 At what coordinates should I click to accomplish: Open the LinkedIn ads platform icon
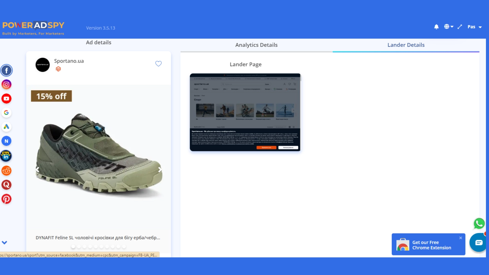pos(6,156)
